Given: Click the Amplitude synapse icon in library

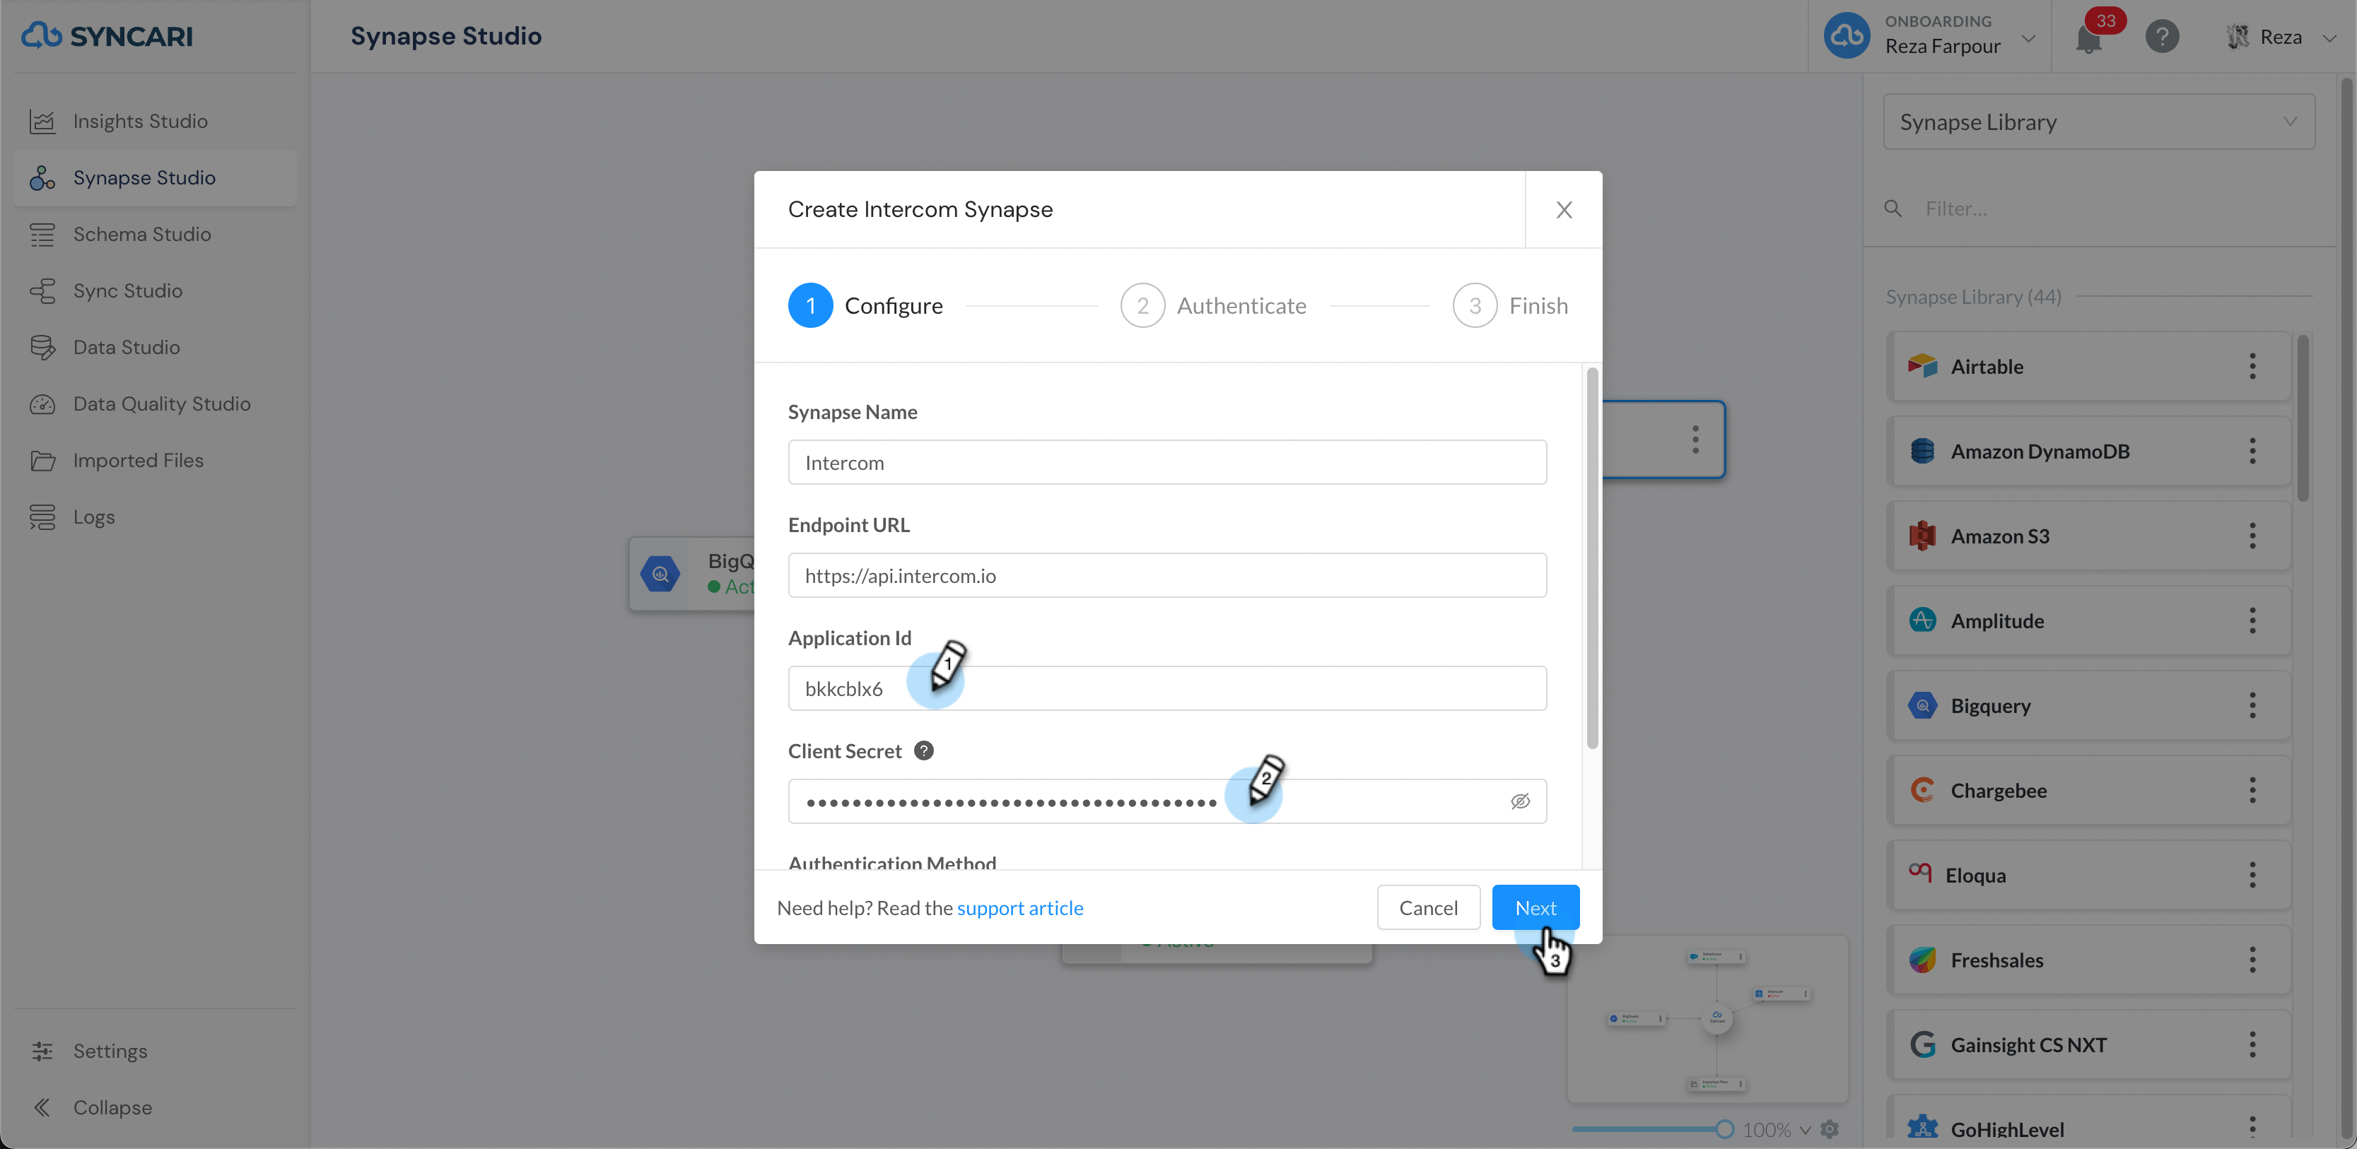Looking at the screenshot, I should pyautogui.click(x=1922, y=620).
